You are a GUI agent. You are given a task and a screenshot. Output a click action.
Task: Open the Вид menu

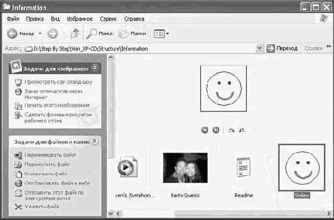(55, 18)
